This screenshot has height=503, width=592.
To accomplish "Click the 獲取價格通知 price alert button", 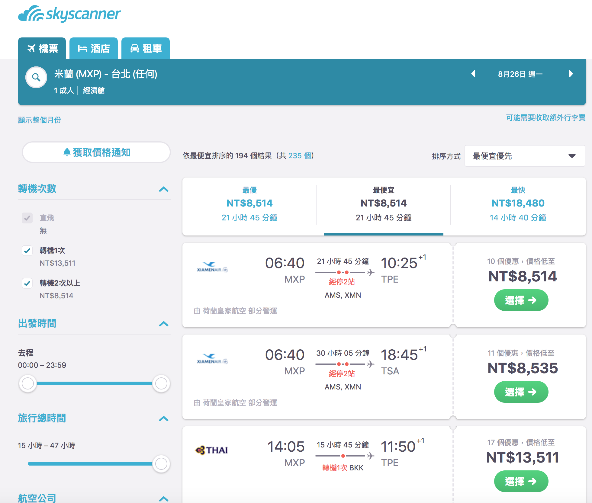I will [x=96, y=152].
